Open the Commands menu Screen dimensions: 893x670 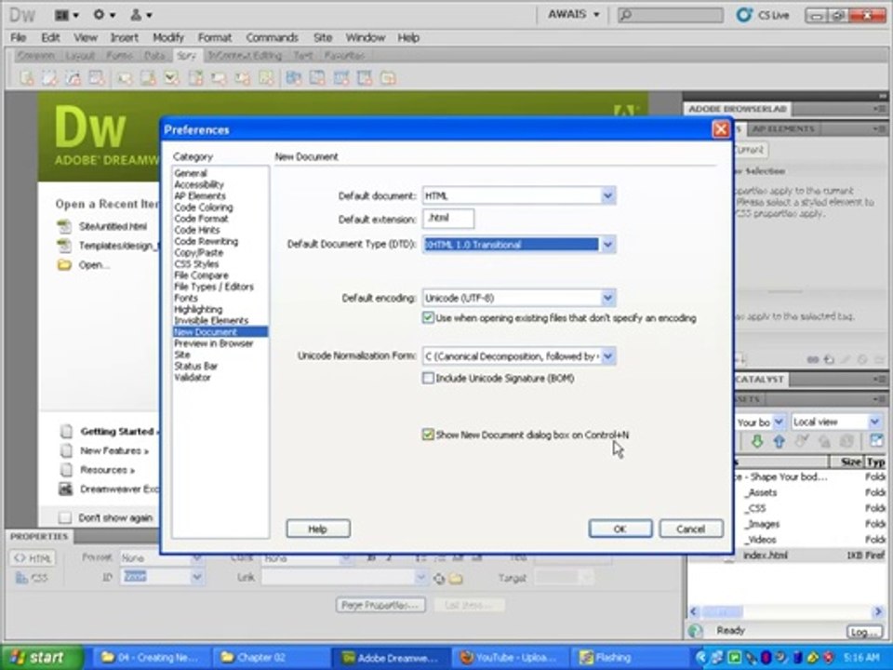click(x=272, y=37)
